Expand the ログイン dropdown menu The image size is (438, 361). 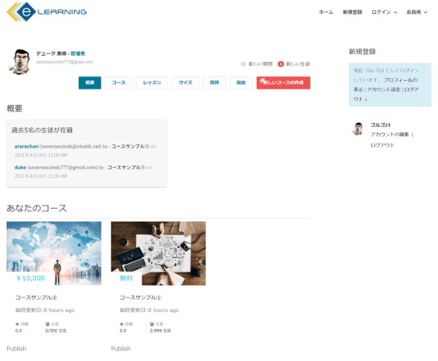point(384,12)
